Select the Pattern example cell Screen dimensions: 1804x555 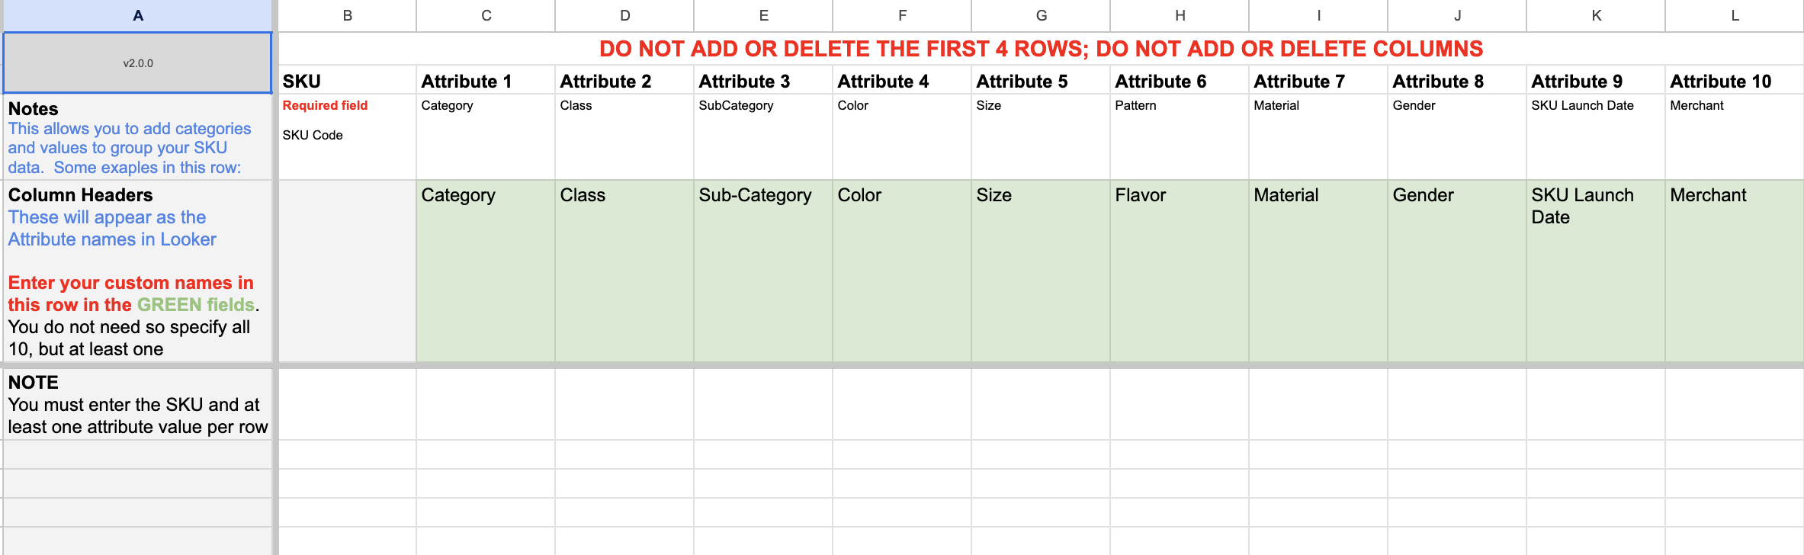point(1180,136)
